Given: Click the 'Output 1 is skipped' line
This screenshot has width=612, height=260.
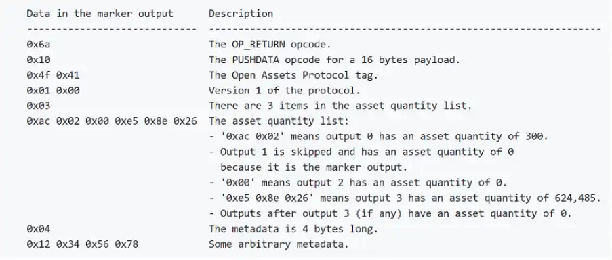Looking at the screenshot, I should 361,152.
